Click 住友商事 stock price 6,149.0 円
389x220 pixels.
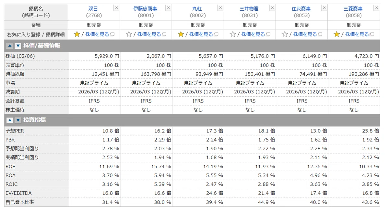click(314, 56)
